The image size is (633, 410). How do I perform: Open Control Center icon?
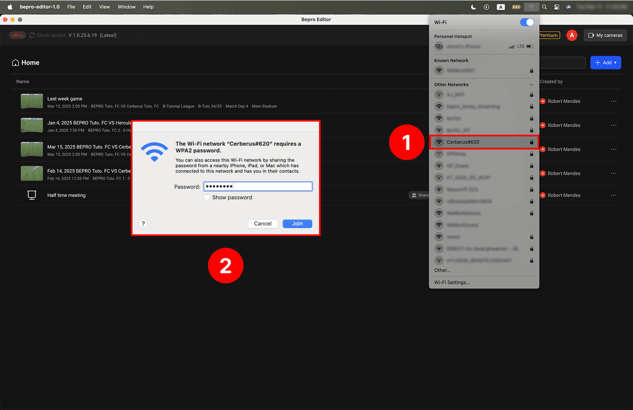pyautogui.click(x=557, y=7)
